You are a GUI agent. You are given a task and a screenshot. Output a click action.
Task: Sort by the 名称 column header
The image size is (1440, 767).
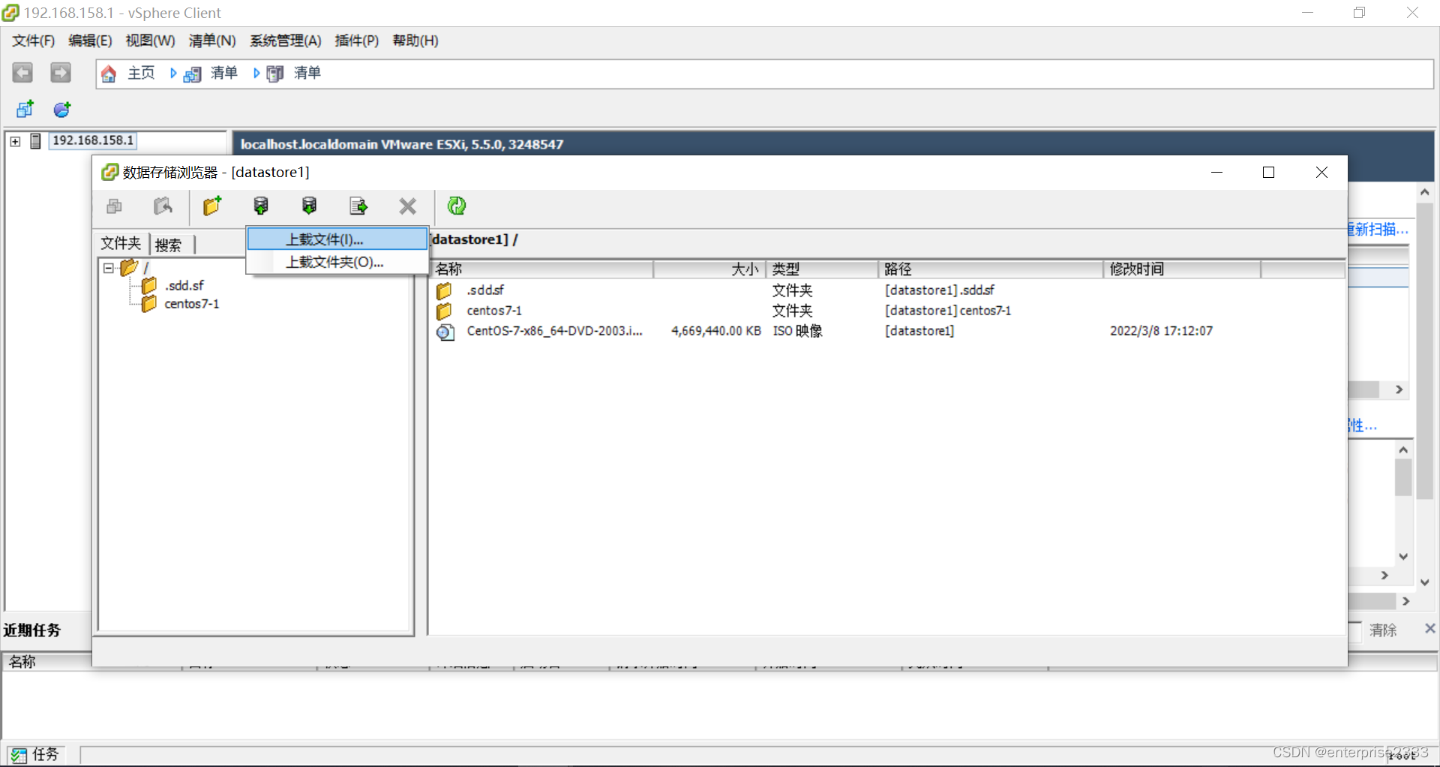541,269
